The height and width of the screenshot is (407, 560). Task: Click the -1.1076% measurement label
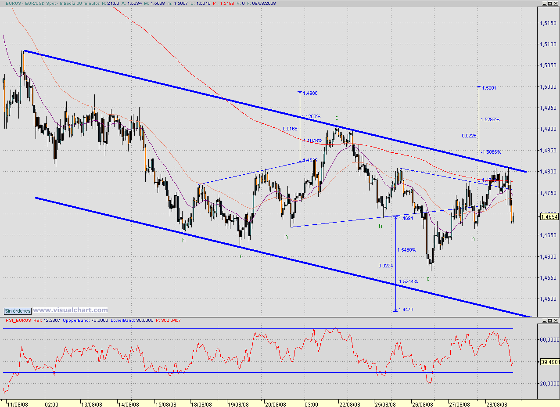click(x=312, y=140)
